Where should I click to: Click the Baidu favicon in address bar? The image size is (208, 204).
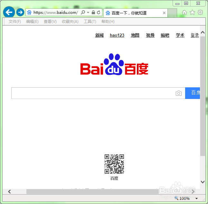[29, 13]
